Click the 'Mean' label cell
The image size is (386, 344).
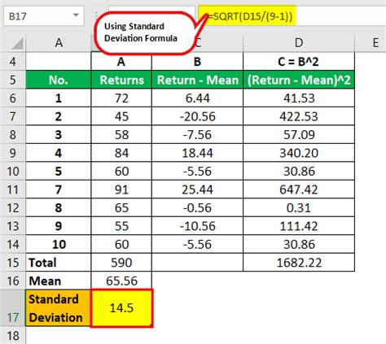click(59, 281)
